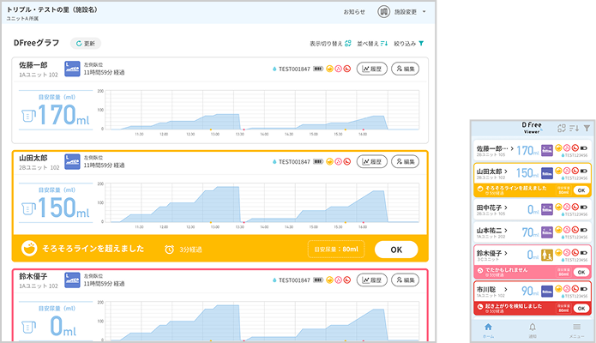Click 絞り込み filter control in tablet view
This screenshot has height=343, width=596.
pyautogui.click(x=408, y=44)
